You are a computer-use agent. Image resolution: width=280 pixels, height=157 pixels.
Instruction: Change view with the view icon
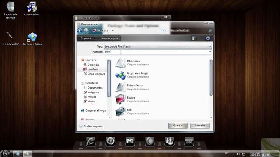coord(193,38)
